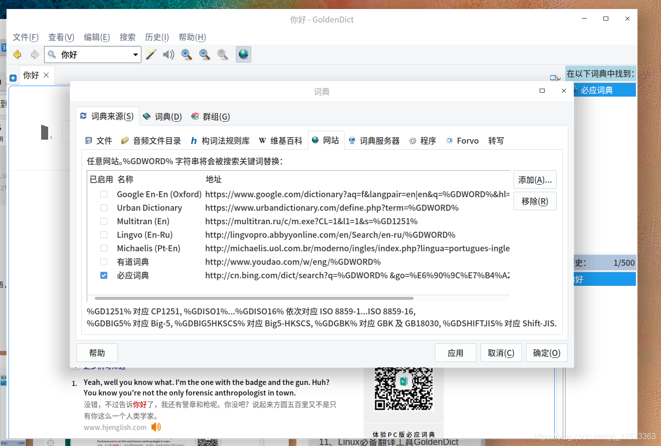Click the www.hjenglish.com link
Viewport: 661px width, 446px height.
tap(115, 427)
